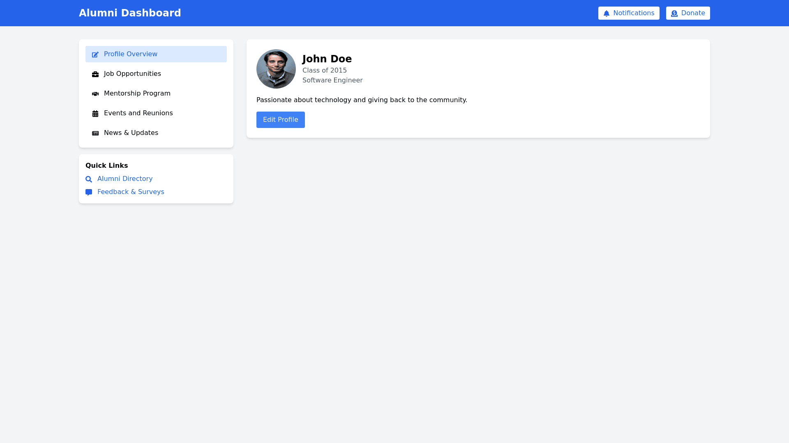Click the edit pencil icon beside Profile Overview
This screenshot has width=789, height=443.
95,55
